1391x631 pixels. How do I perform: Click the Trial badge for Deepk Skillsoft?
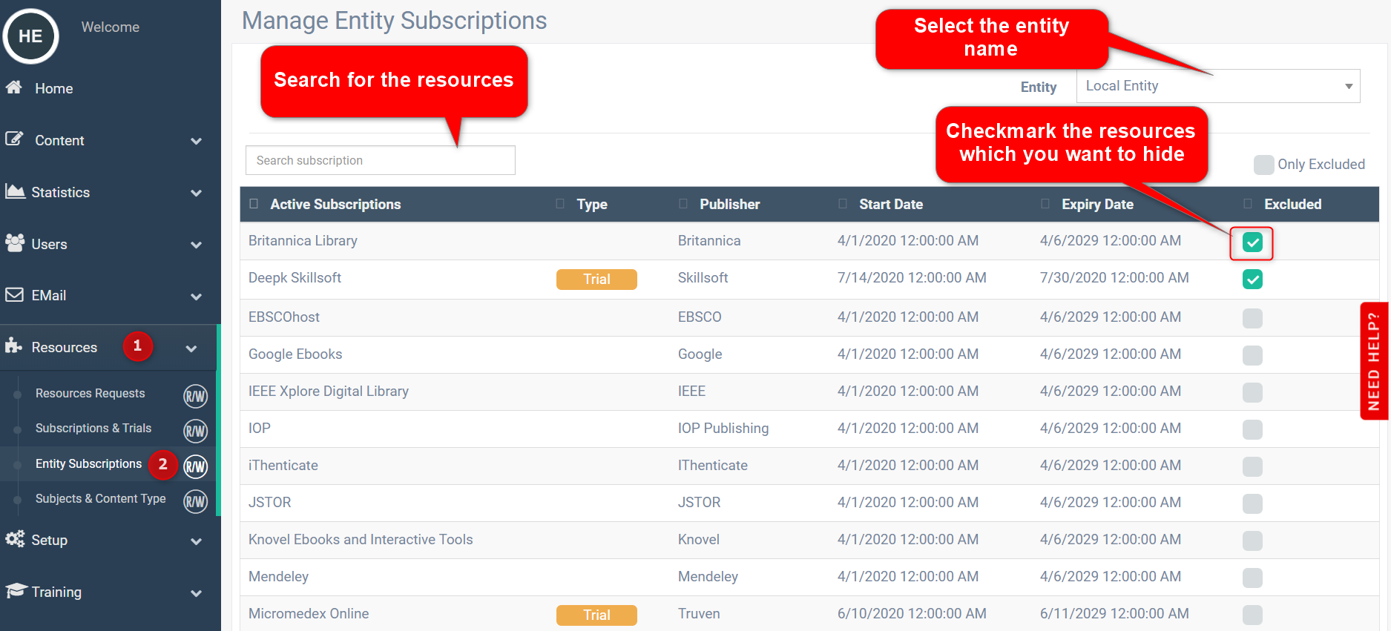[596, 280]
